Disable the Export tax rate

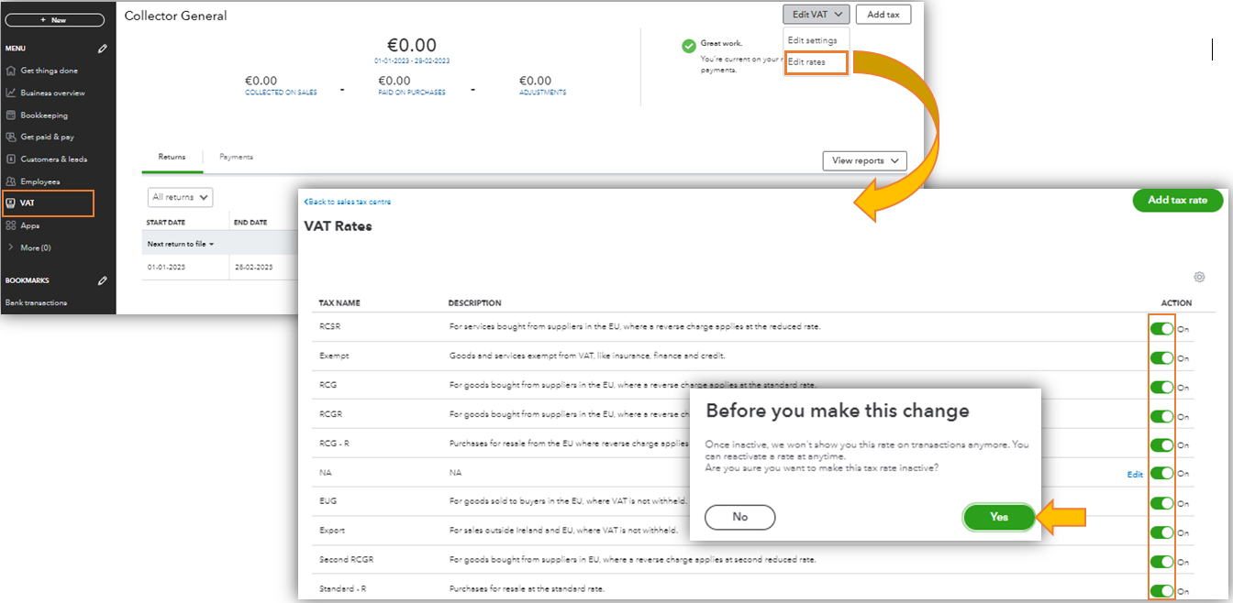click(1161, 532)
